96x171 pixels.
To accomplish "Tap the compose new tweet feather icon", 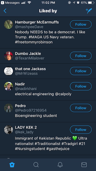I will click(89, 11).
